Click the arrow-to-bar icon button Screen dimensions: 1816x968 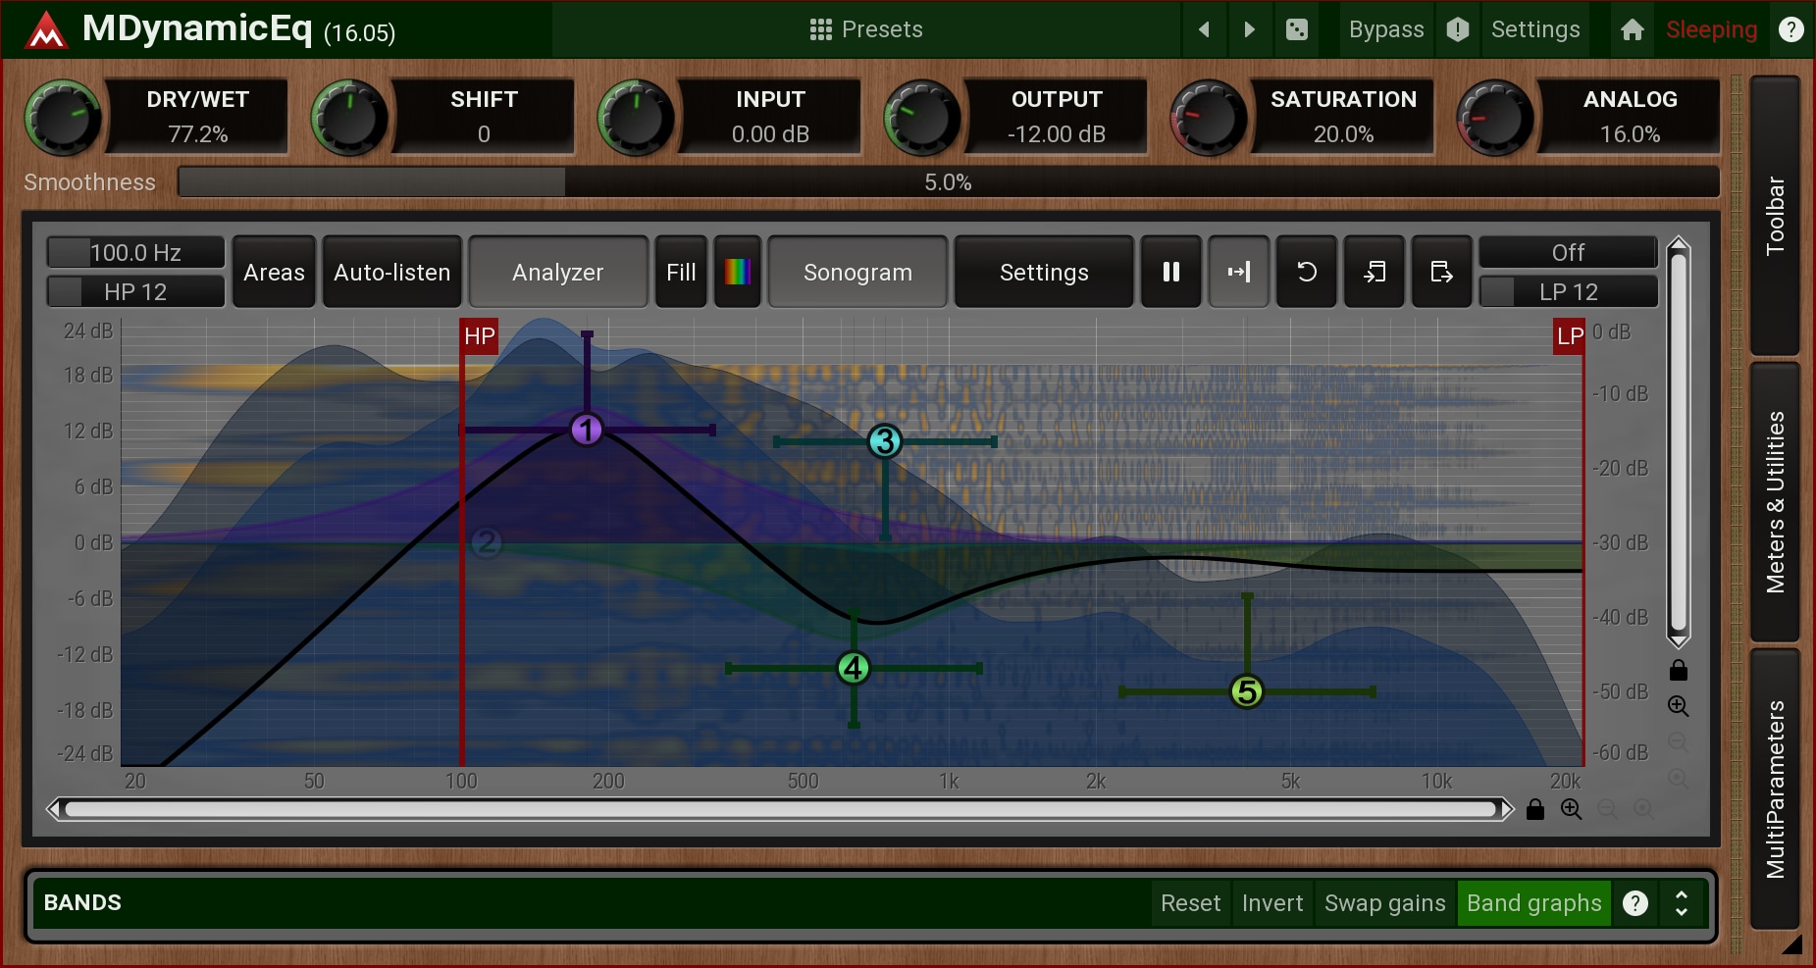[1239, 273]
